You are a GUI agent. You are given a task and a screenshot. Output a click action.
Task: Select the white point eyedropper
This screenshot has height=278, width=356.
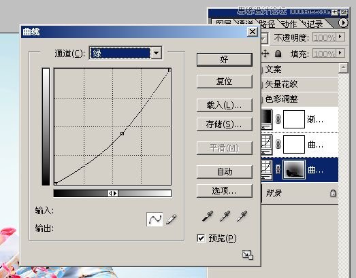point(242,216)
